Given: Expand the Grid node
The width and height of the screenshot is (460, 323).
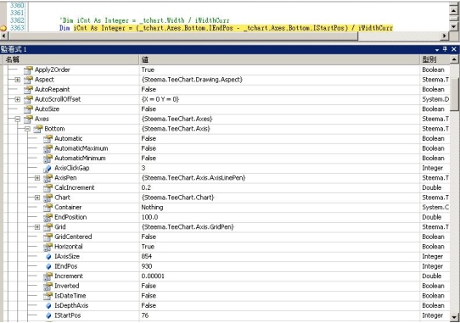Looking at the screenshot, I should point(37,227).
